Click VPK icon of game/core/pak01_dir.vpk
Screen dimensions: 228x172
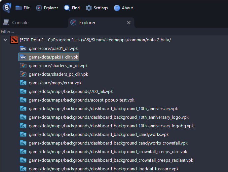(x=23, y=48)
